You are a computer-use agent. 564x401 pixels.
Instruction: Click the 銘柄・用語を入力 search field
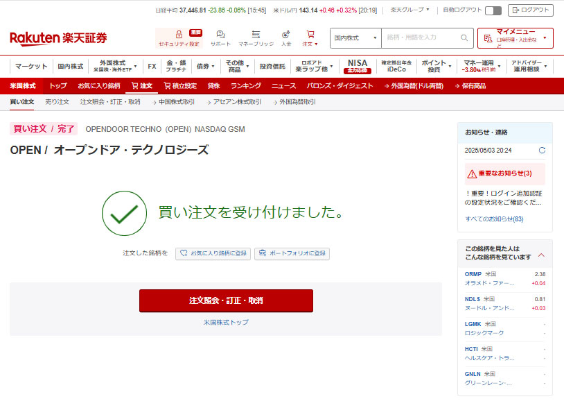click(420, 37)
